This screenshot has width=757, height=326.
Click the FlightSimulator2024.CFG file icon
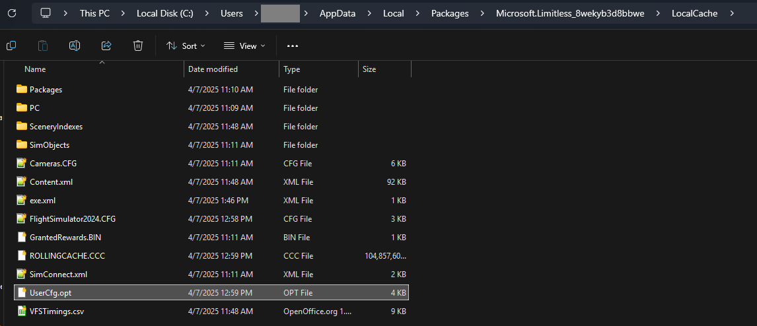click(x=21, y=218)
